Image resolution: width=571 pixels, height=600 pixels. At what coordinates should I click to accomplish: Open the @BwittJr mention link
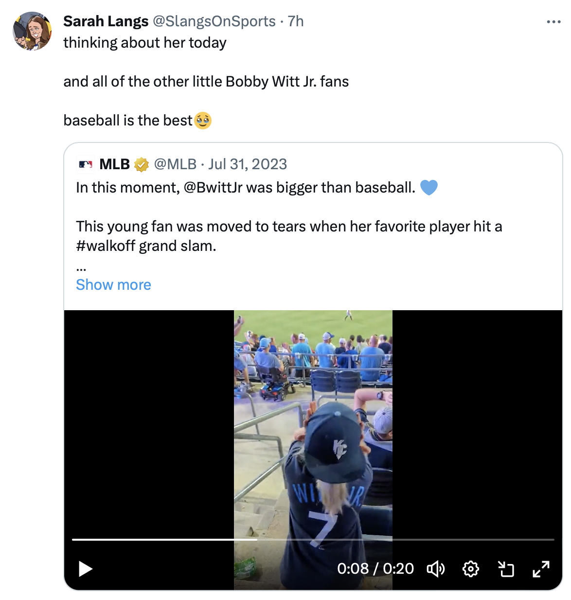coord(213,188)
